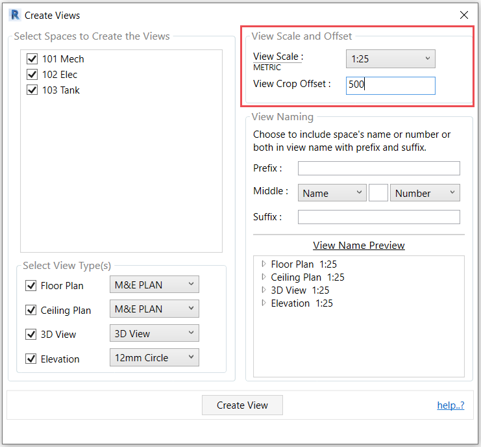The width and height of the screenshot is (481, 447).
Task: Uncheck the 101 Mech space checkbox
Action: pyautogui.click(x=32, y=59)
